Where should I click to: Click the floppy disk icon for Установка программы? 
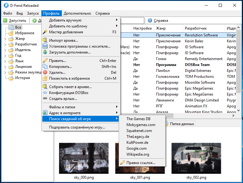pos(45,46)
